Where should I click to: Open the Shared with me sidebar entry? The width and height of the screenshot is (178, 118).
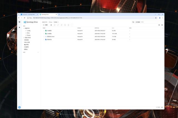[26, 40]
